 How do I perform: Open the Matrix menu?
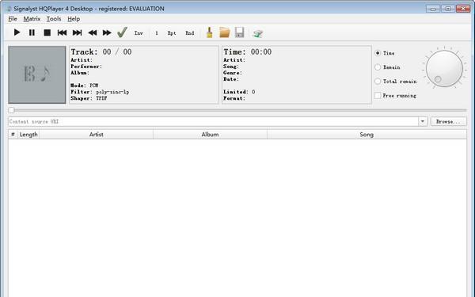[32, 19]
